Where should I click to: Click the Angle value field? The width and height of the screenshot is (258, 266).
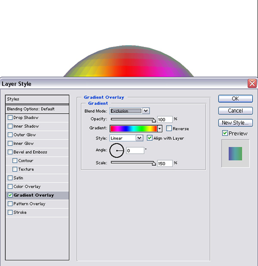click(135, 151)
